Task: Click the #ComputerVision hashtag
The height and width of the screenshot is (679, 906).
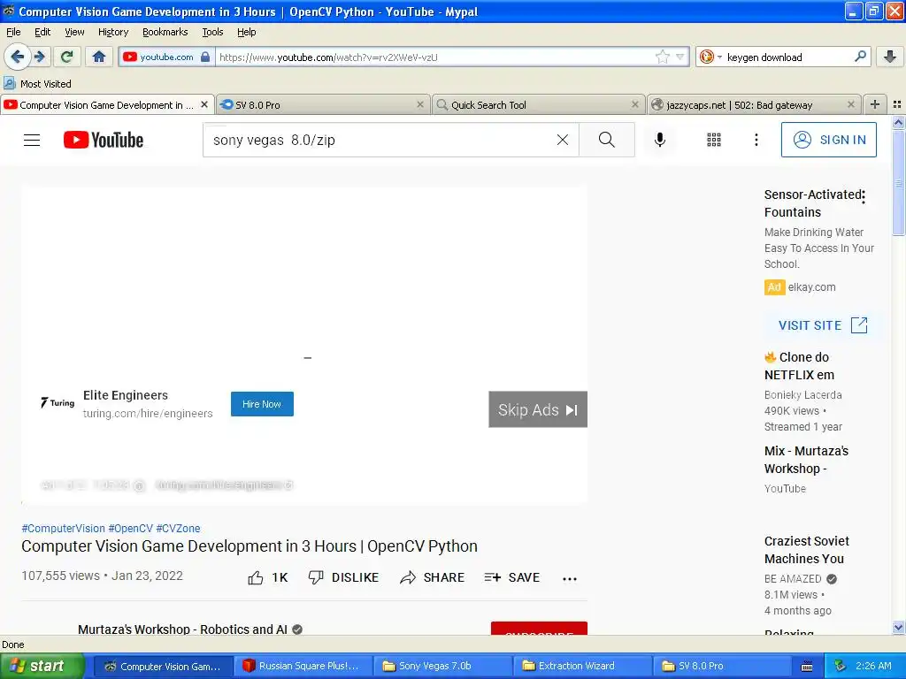Action: coord(63,529)
